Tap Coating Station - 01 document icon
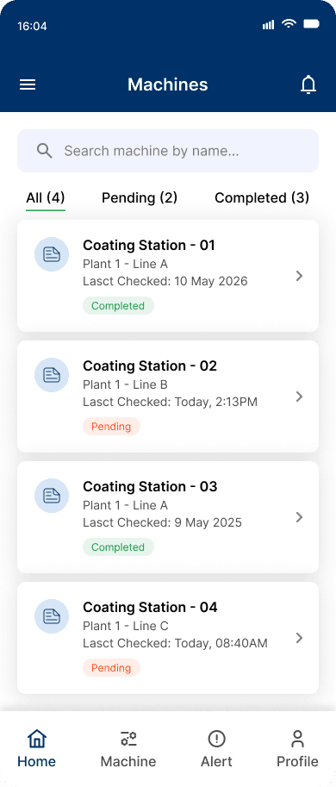 (52, 254)
